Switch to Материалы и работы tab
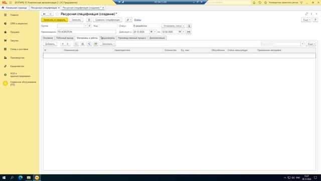 pyautogui.click(x=87, y=38)
